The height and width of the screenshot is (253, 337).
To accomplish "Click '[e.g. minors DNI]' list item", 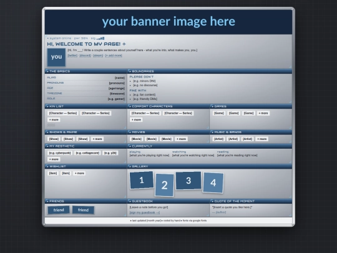I will 144,81.
